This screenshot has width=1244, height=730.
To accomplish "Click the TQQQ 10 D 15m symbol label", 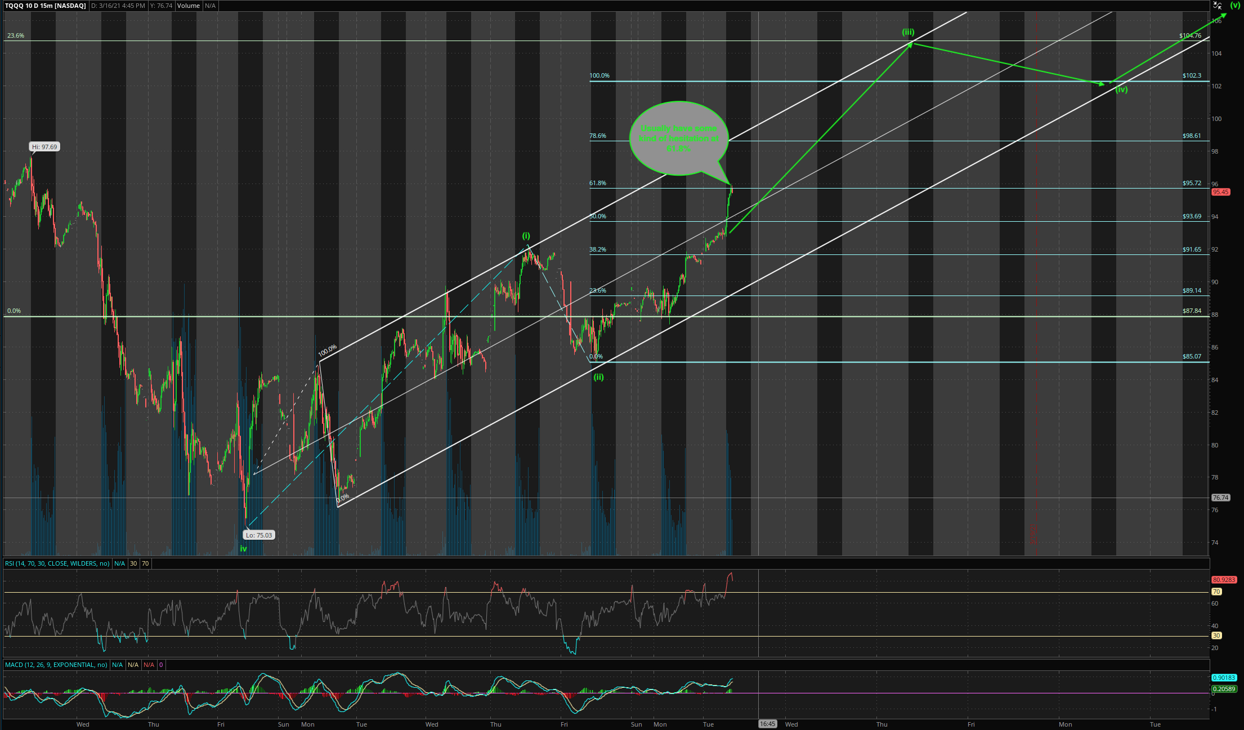I will (x=46, y=6).
